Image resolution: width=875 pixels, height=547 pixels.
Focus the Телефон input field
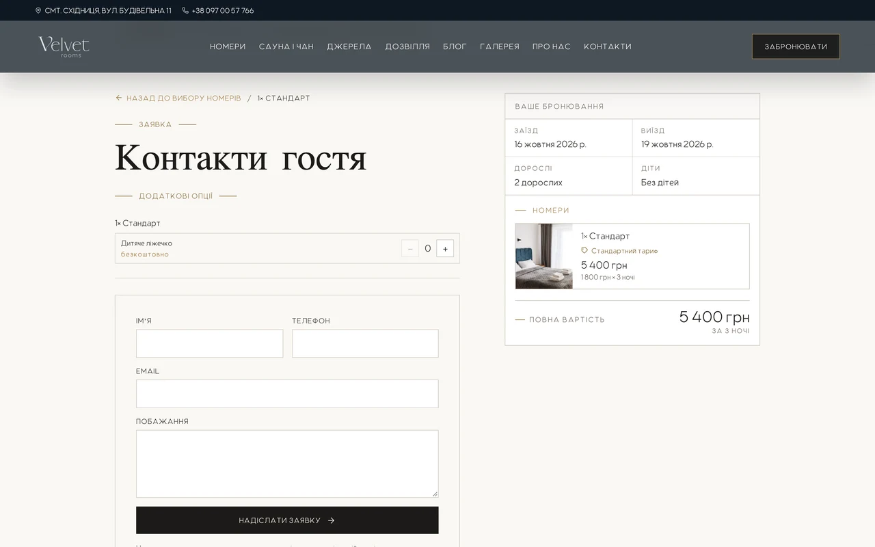click(365, 343)
